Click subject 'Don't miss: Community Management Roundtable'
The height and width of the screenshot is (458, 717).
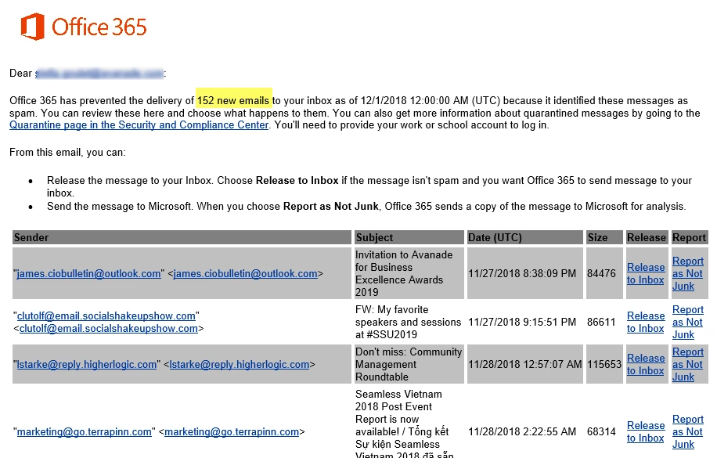tap(409, 365)
